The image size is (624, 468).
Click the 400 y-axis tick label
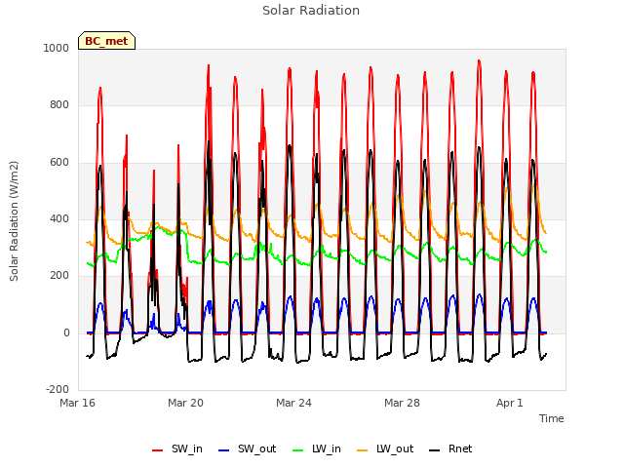point(59,218)
